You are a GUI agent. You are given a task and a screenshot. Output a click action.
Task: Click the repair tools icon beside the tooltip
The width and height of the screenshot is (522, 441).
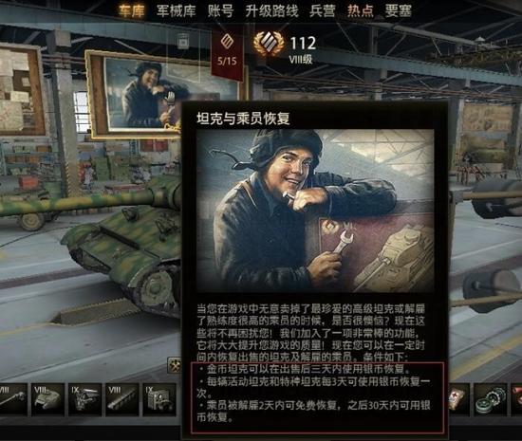click(174, 365)
